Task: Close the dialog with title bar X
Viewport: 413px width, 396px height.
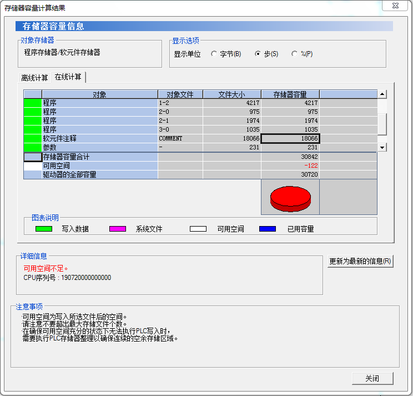Action: point(395,7)
